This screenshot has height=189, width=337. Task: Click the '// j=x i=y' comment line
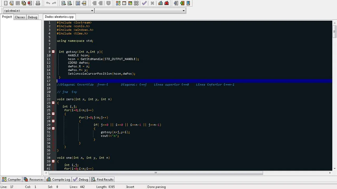click(67, 92)
